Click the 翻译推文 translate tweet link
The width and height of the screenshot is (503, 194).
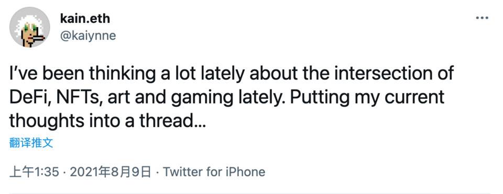coord(31,143)
